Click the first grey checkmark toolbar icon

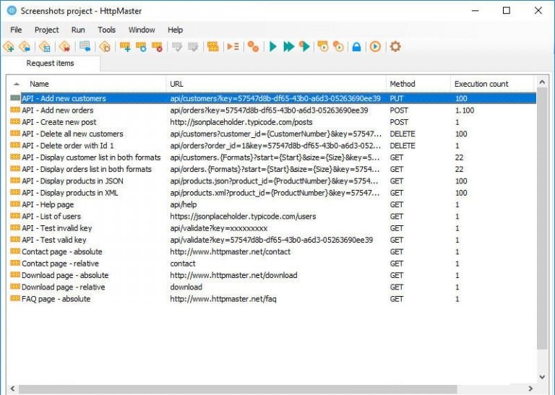pos(176,46)
